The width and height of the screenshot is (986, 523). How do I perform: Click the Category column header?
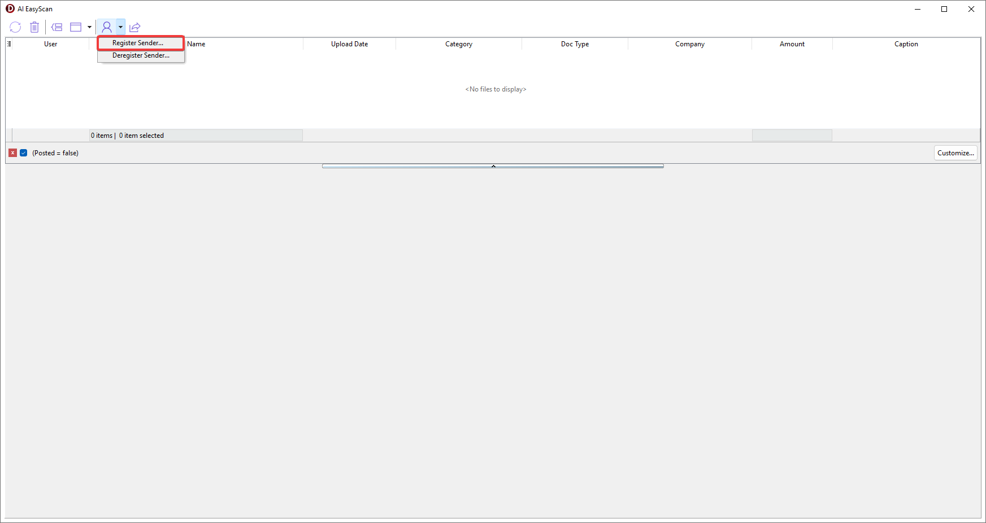(x=458, y=44)
